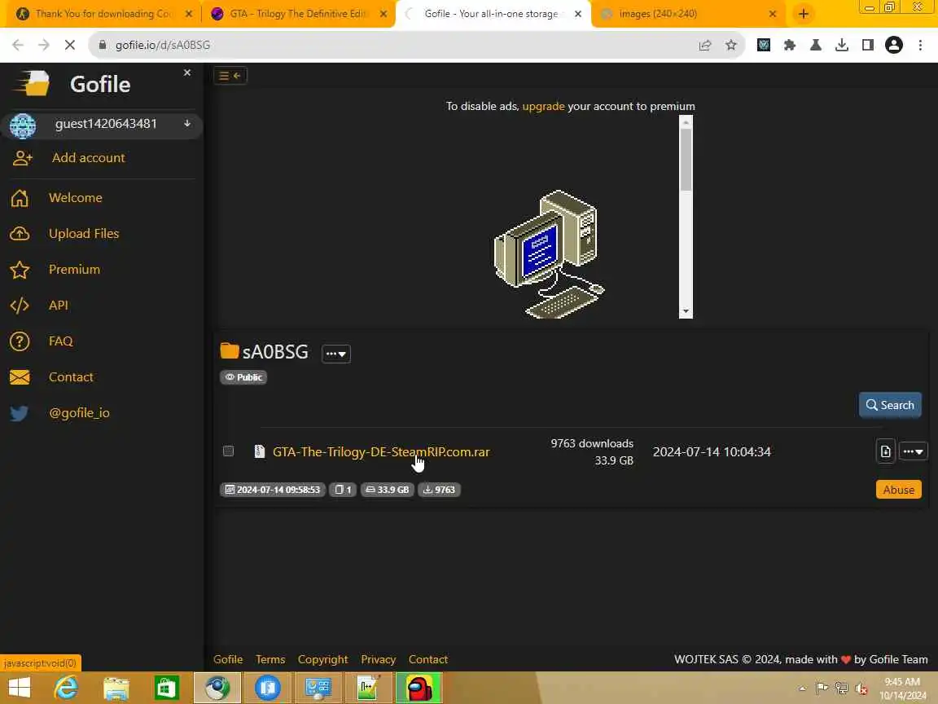The height and width of the screenshot is (704, 938).
Task: Click the Public visibility badge
Action: [243, 377]
